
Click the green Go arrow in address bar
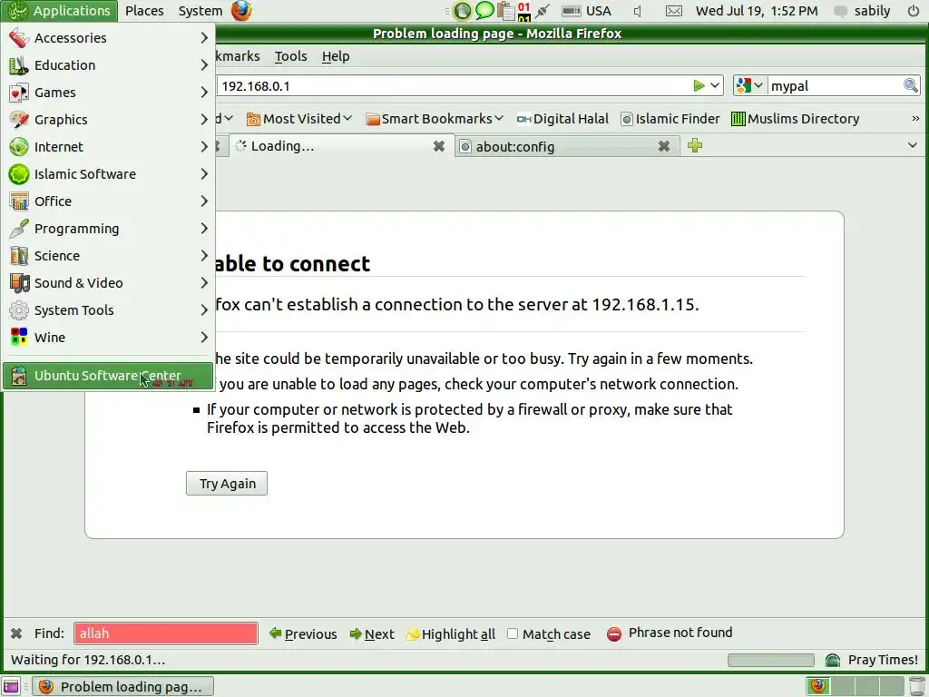point(699,86)
